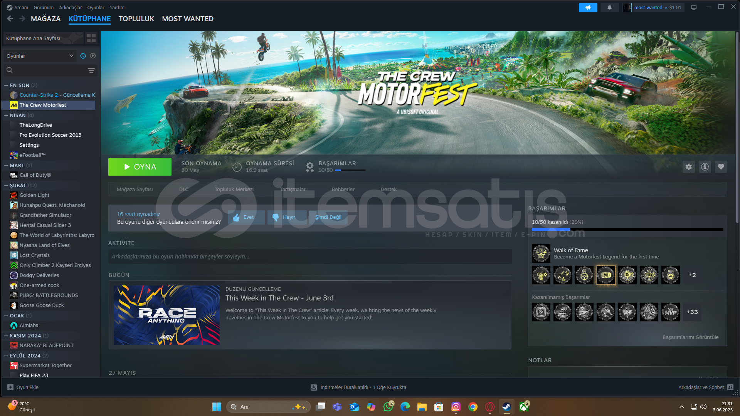Launch Google Chrome from the taskbar
The image size is (740, 416).
(x=473, y=407)
